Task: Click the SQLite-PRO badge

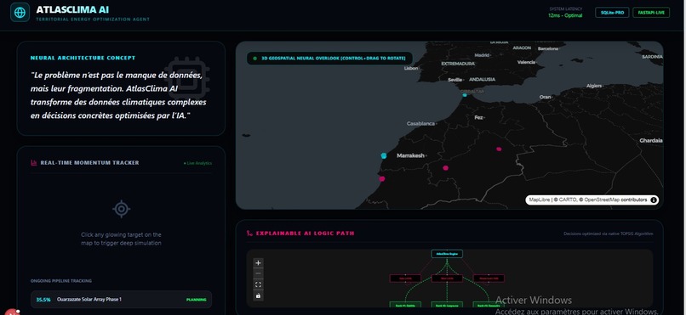Action: [612, 13]
